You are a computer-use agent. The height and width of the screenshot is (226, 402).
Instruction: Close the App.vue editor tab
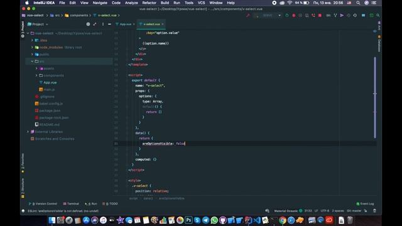tap(134, 24)
